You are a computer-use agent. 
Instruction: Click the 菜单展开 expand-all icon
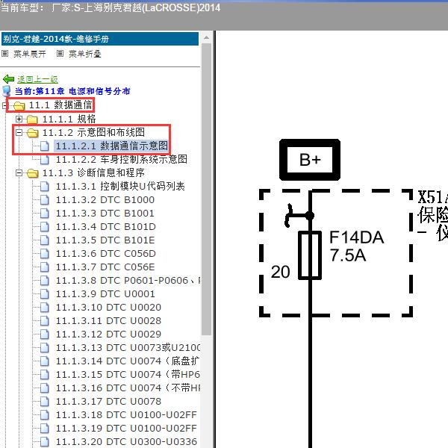click(5, 54)
